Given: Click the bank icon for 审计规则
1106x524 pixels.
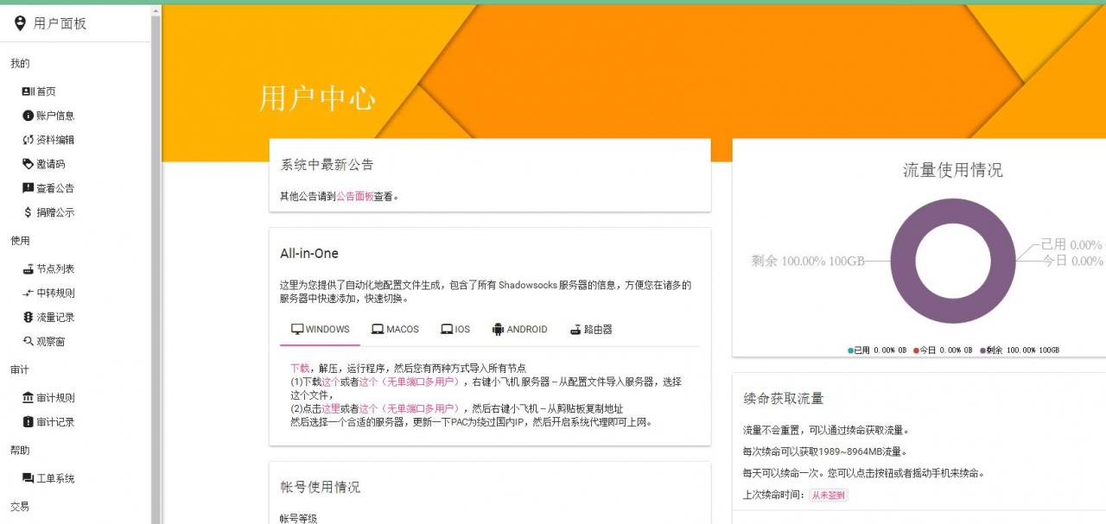Looking at the screenshot, I should click(28, 398).
